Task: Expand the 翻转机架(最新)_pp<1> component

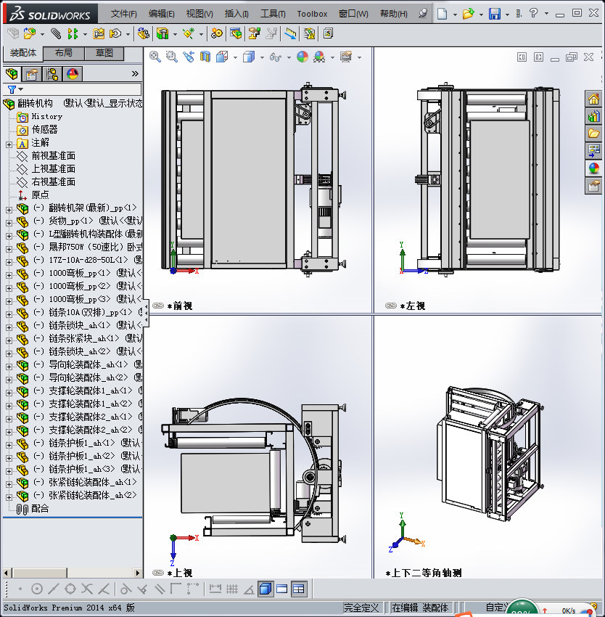Action: 9,210
